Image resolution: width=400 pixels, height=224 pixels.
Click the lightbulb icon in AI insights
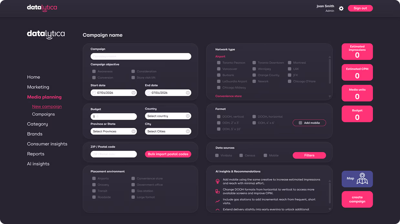coord(217,182)
